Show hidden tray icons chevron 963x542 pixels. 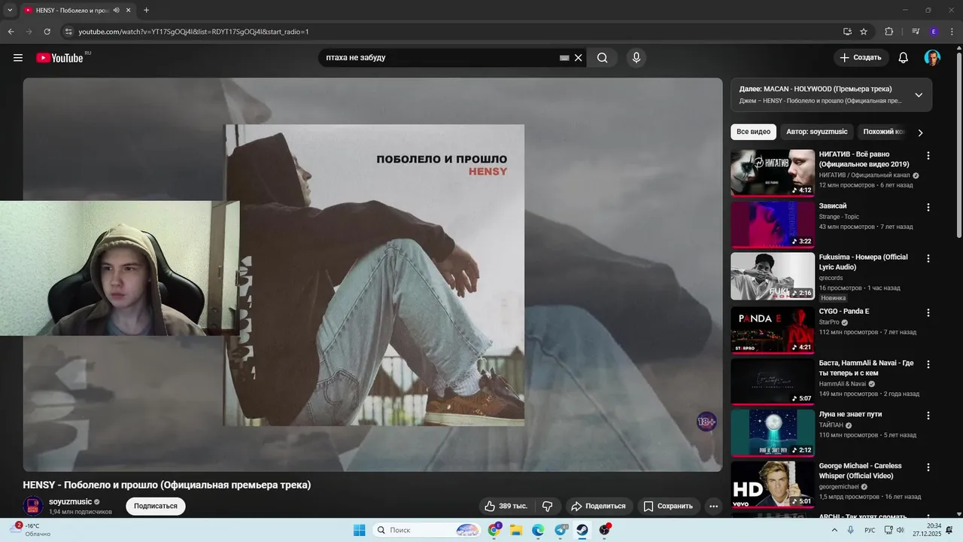pyautogui.click(x=835, y=530)
